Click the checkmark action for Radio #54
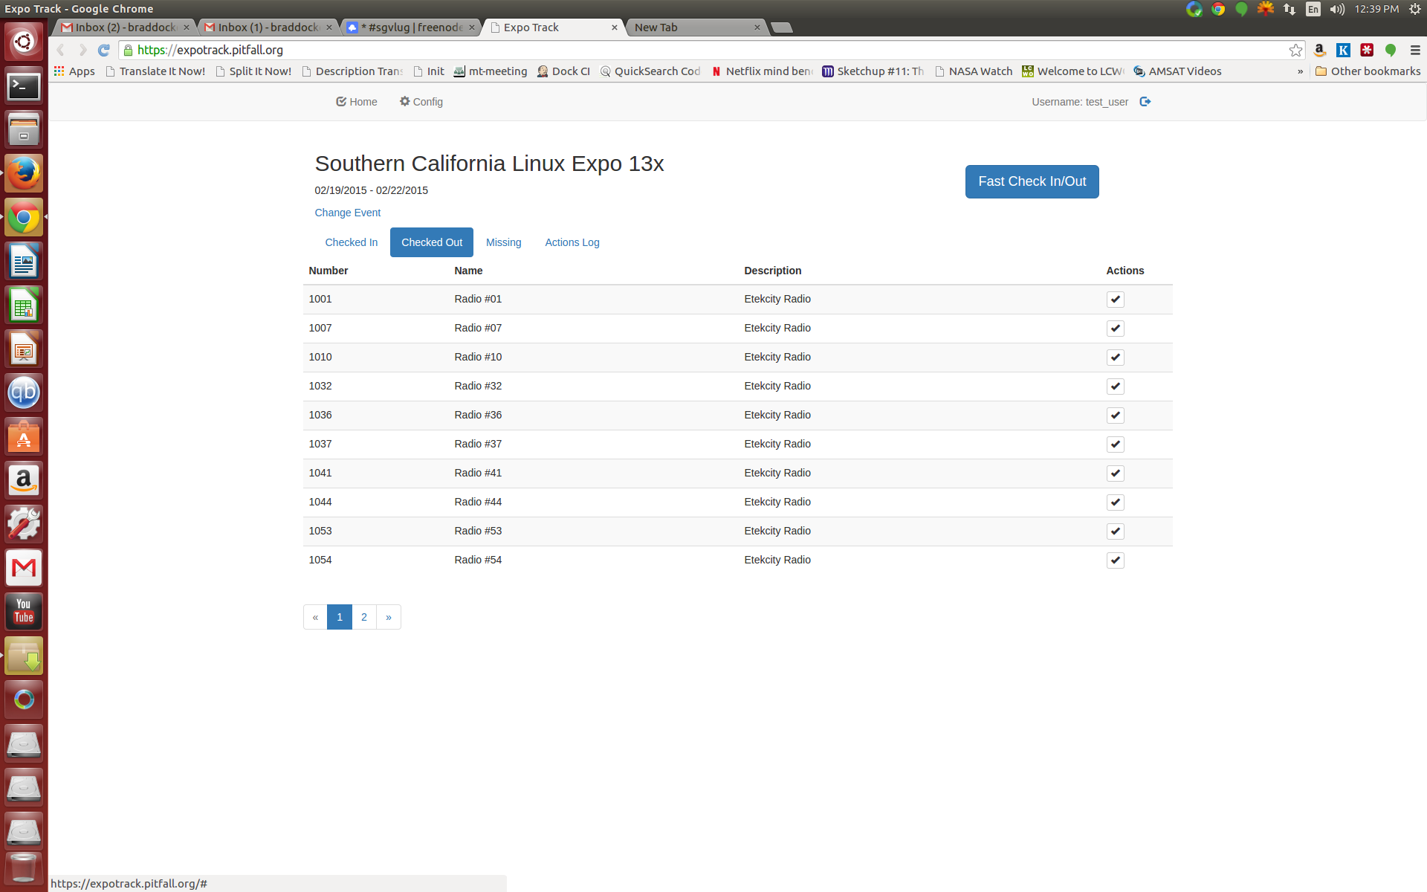 point(1115,560)
